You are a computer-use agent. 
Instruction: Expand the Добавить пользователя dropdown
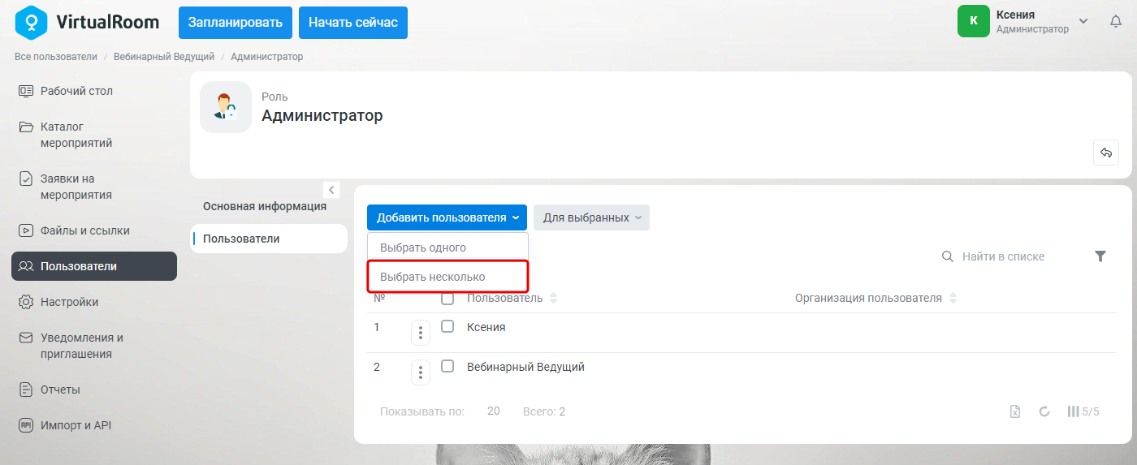pos(447,217)
